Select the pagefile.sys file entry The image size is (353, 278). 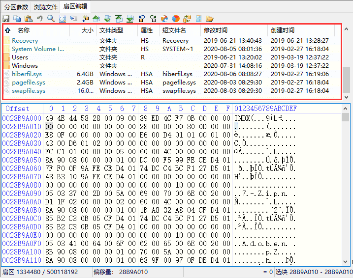[29, 83]
